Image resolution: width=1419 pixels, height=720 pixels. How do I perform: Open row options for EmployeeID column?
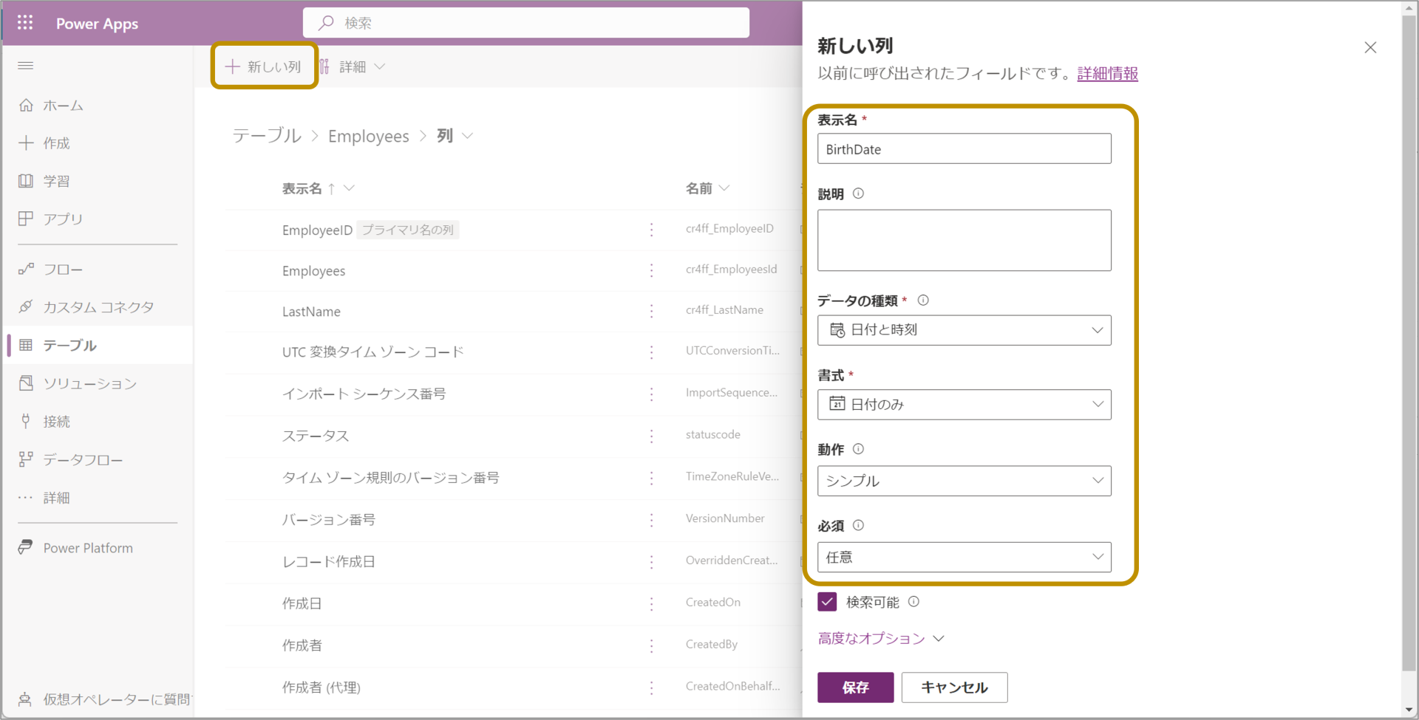pos(651,230)
